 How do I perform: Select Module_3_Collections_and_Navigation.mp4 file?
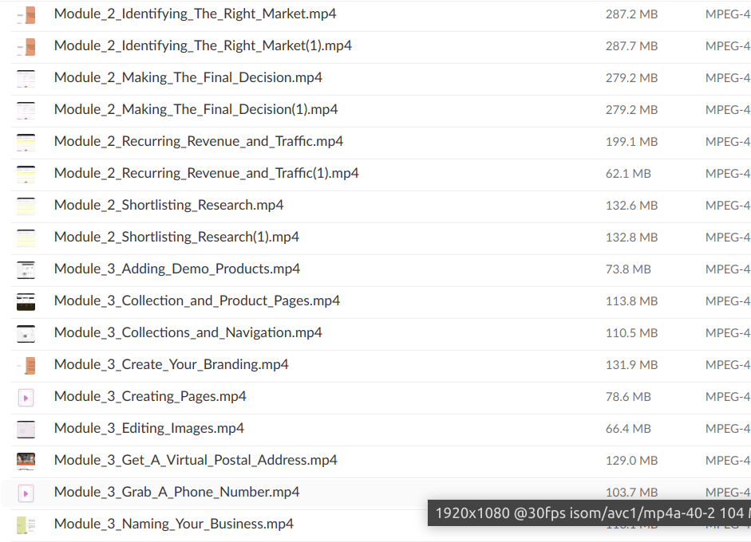(x=188, y=333)
